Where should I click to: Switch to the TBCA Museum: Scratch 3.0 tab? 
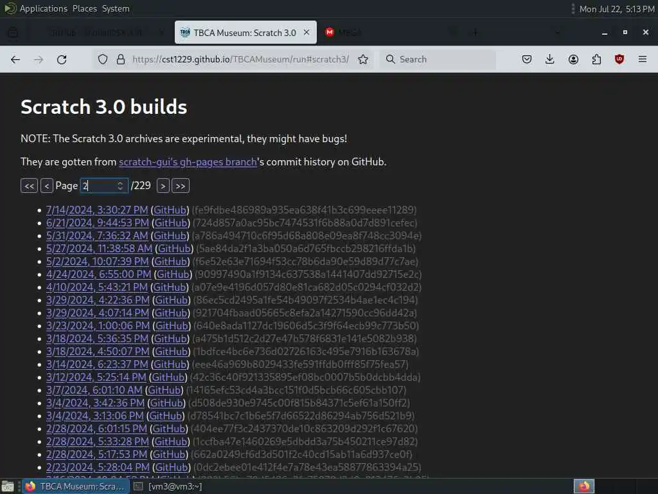(245, 32)
